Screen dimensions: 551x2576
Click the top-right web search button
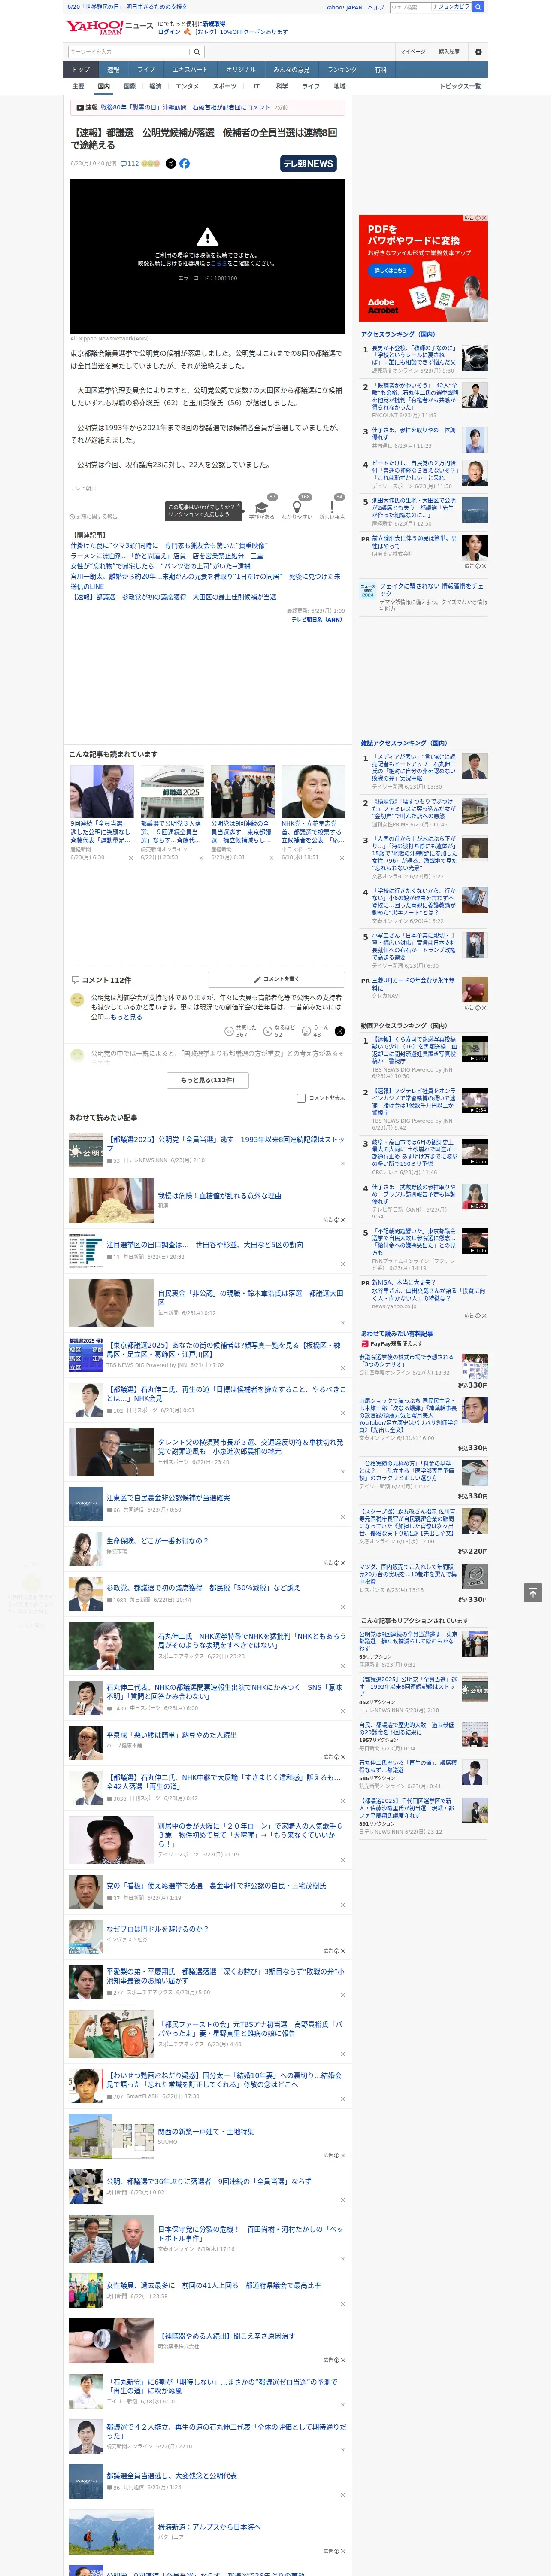[x=478, y=7]
